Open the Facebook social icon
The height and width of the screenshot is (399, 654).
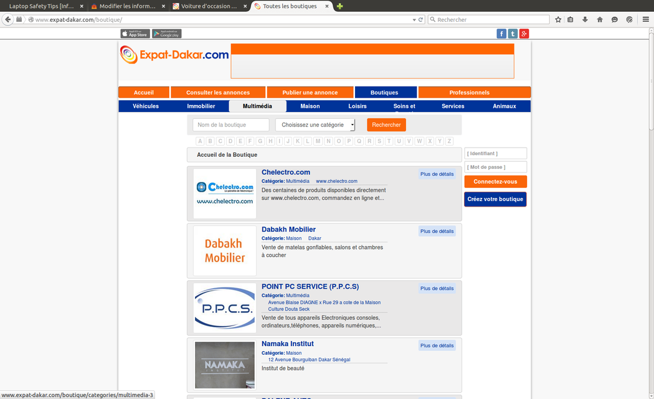[501, 34]
